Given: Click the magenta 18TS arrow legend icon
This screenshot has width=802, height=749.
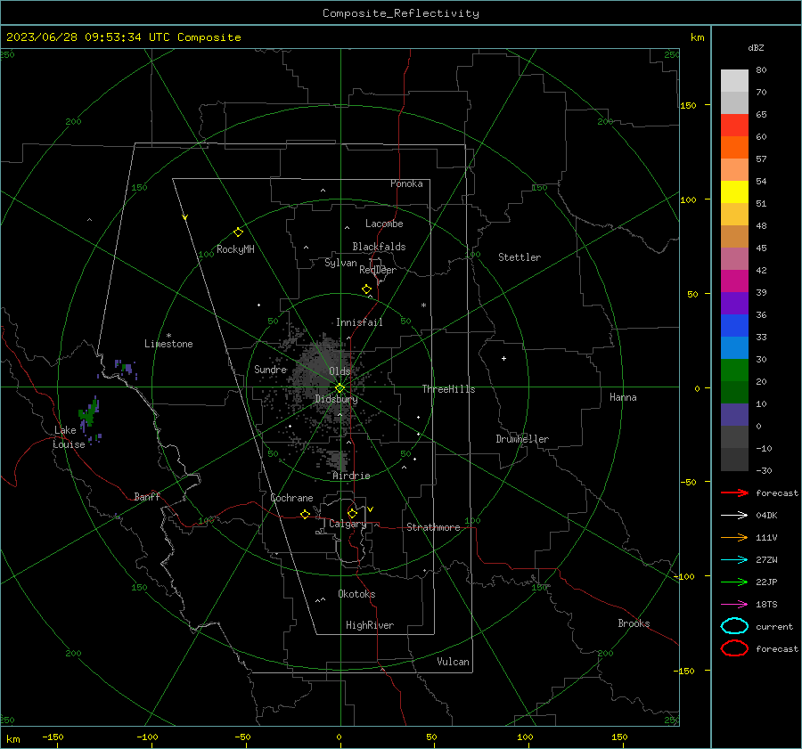Looking at the screenshot, I should 734,605.
